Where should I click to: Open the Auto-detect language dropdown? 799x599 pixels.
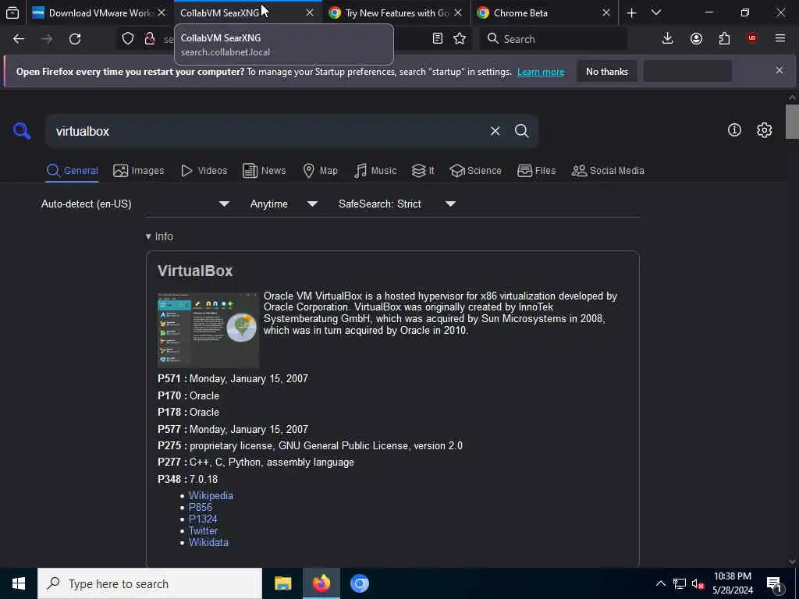coord(136,204)
